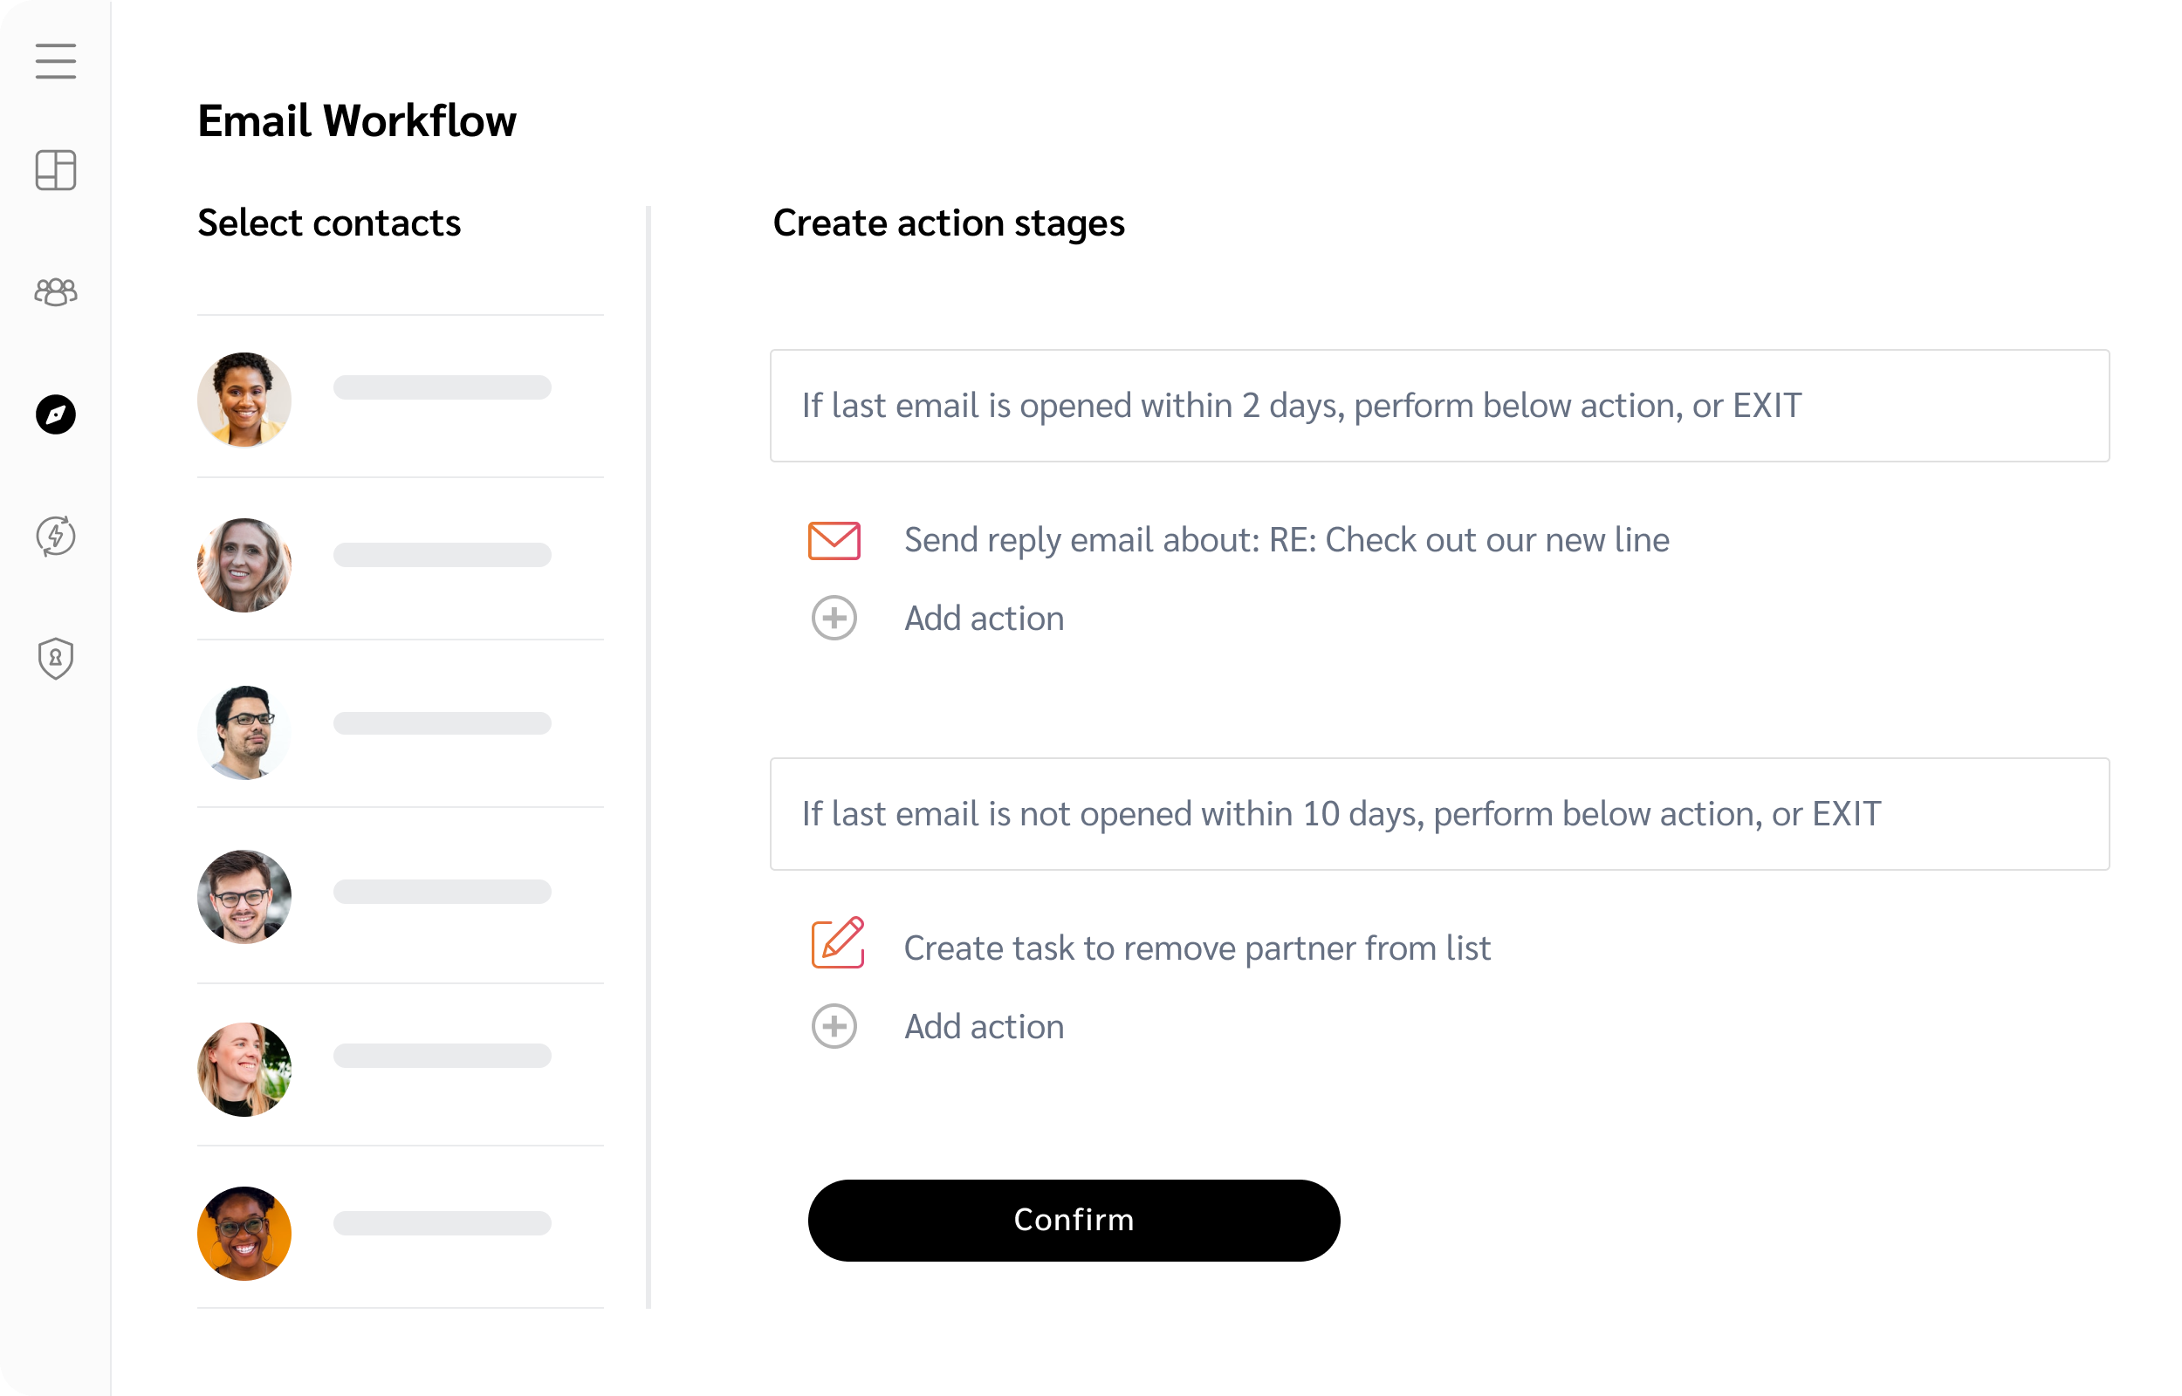This screenshot has height=1396, width=2182.
Task: Click the compass/navigation icon
Action: 56,414
